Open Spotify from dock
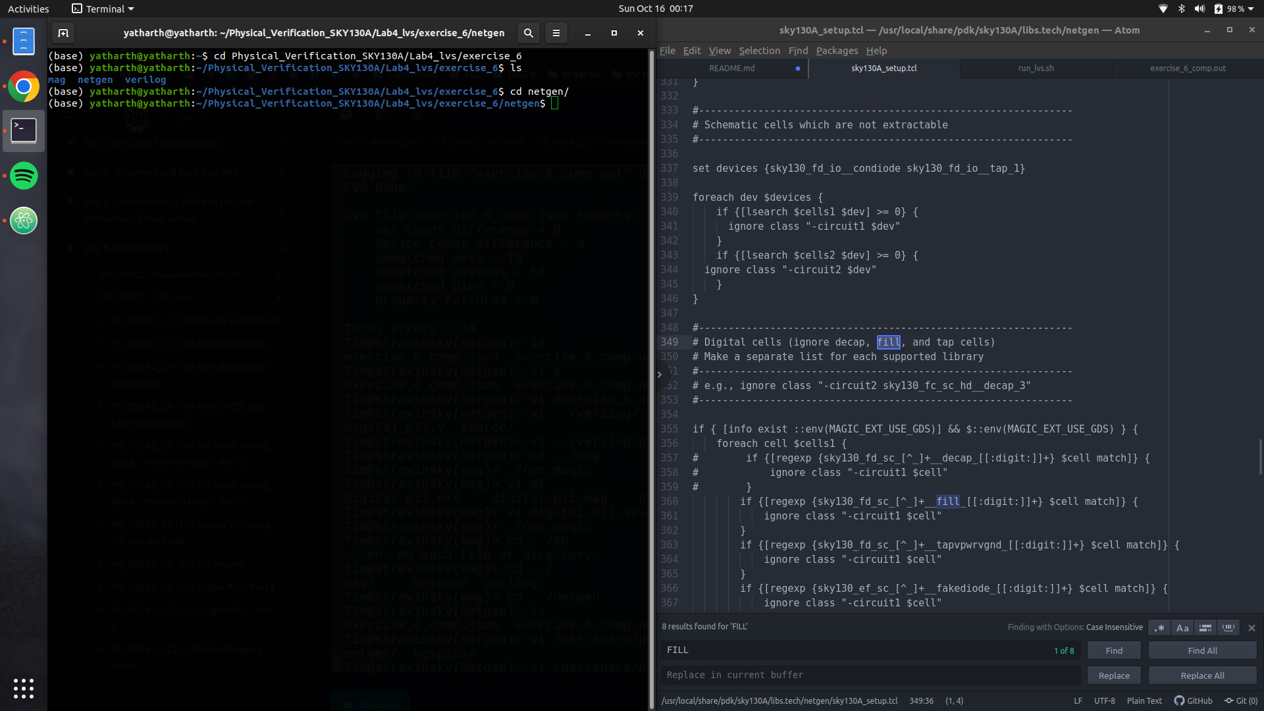 point(24,176)
